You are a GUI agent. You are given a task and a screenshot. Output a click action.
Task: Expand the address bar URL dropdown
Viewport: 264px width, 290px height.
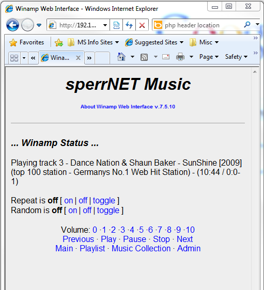(105, 25)
